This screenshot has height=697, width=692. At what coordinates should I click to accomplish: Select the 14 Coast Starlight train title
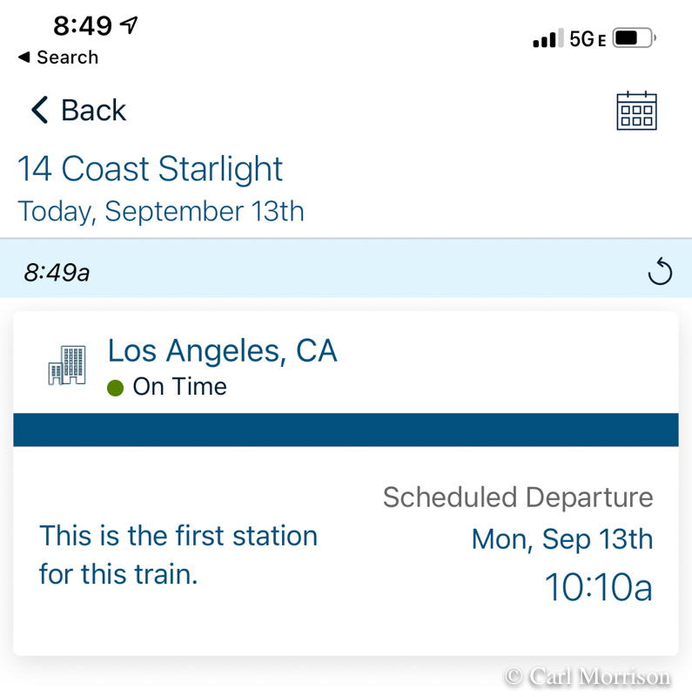pyautogui.click(x=151, y=169)
